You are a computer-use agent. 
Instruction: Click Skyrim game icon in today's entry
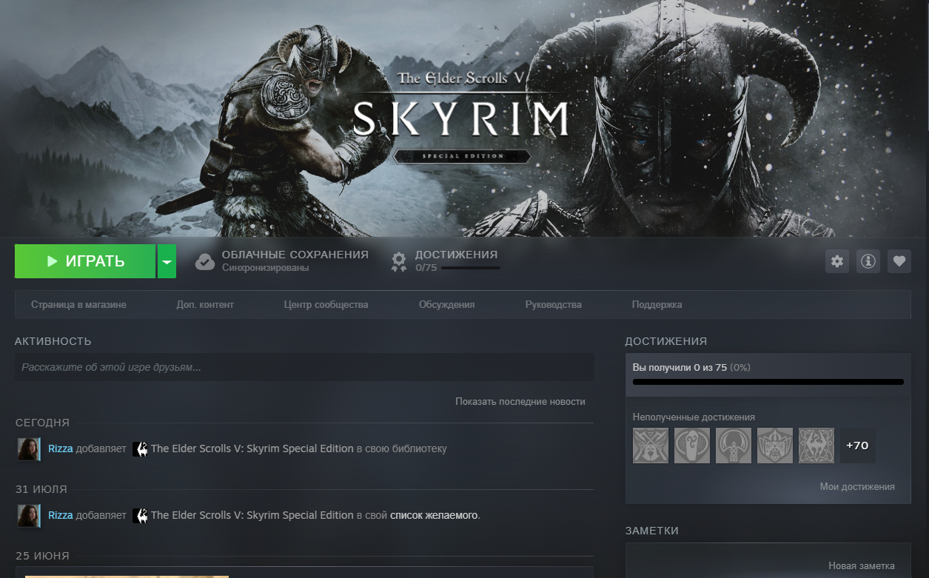tap(140, 448)
